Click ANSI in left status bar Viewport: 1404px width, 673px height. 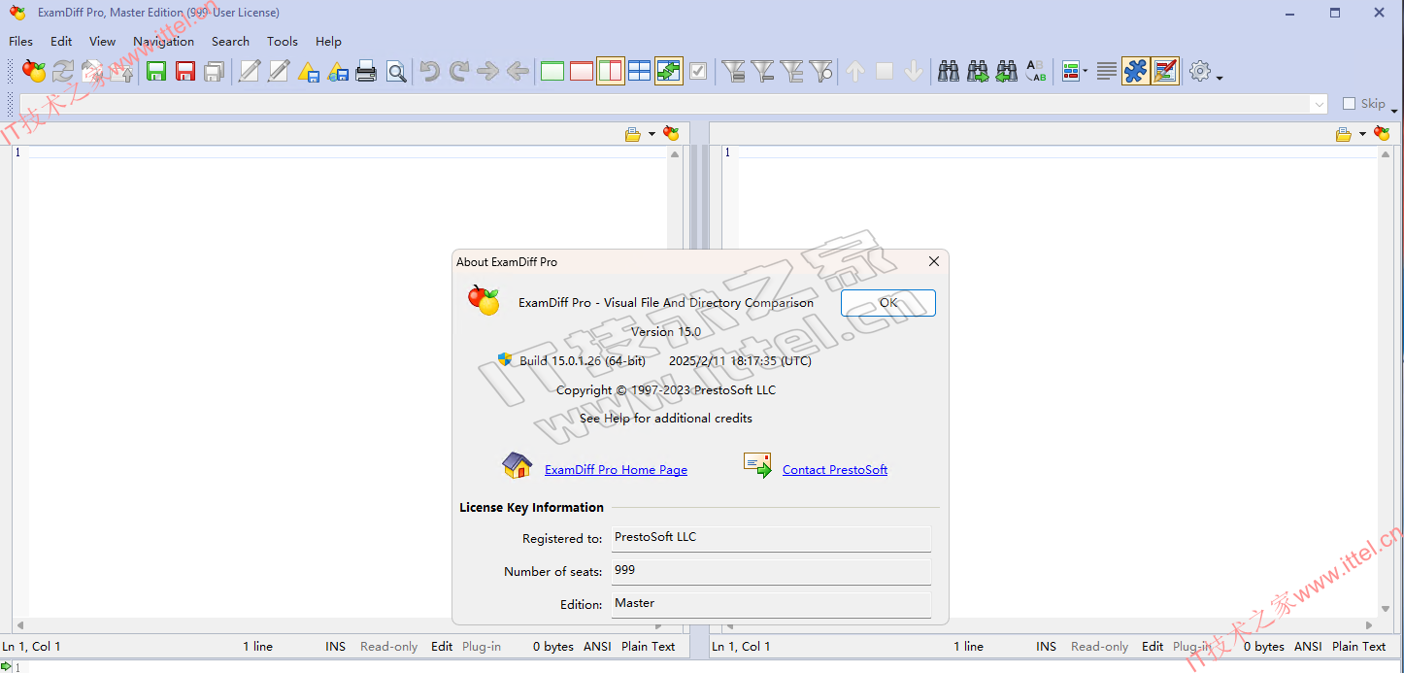(x=597, y=646)
